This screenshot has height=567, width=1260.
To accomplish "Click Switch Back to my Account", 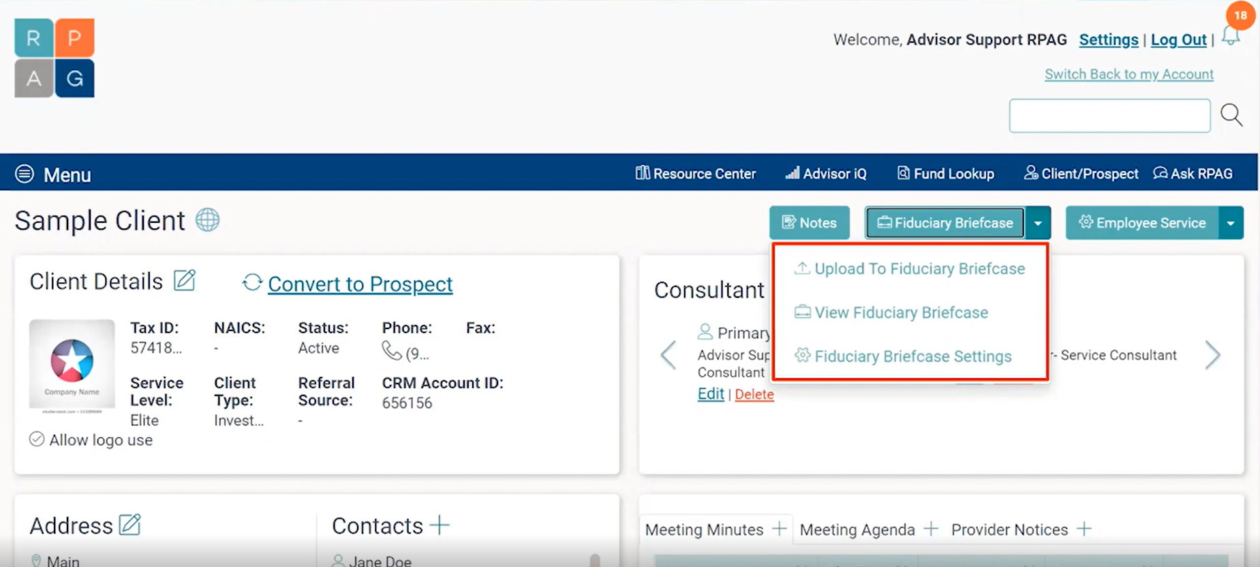I will (x=1129, y=74).
